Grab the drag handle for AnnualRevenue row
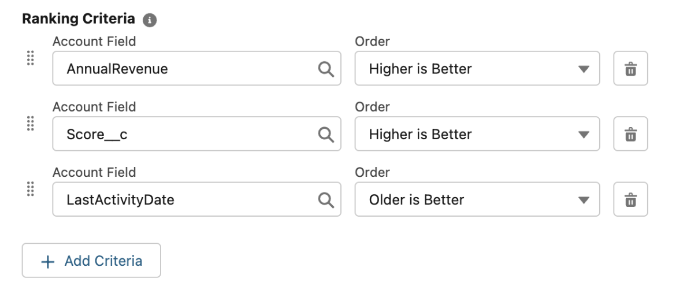Screen dimensions: 698x297 31,58
